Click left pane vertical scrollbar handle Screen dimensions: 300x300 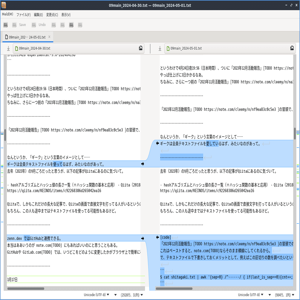(5, 135)
